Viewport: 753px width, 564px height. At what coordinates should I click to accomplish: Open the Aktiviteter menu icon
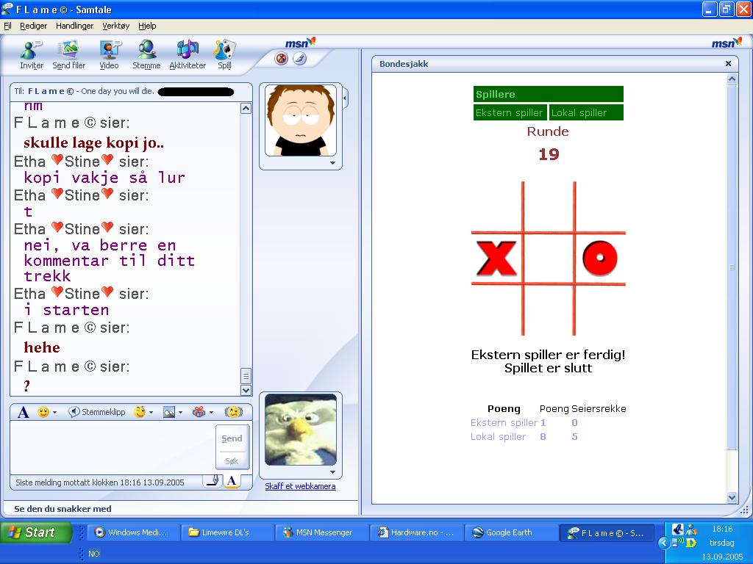point(188,55)
